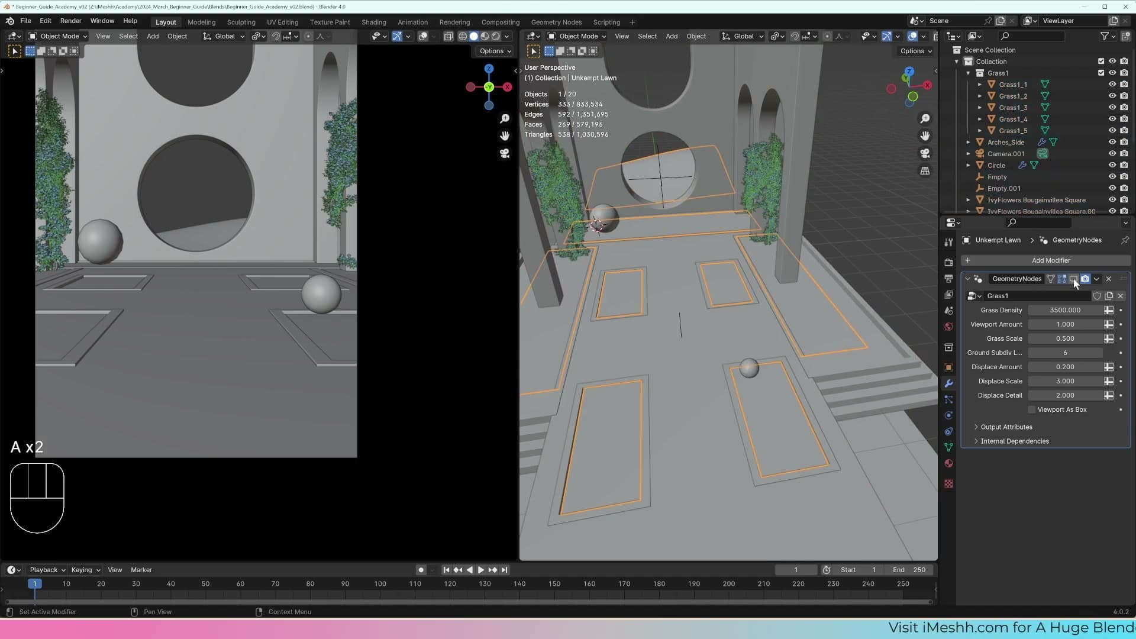The width and height of the screenshot is (1136, 639).
Task: Open the Marker menu in timeline
Action: (x=141, y=570)
